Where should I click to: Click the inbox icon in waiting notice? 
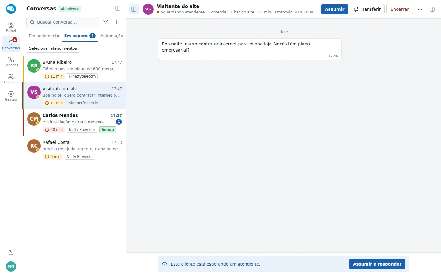(x=164, y=264)
